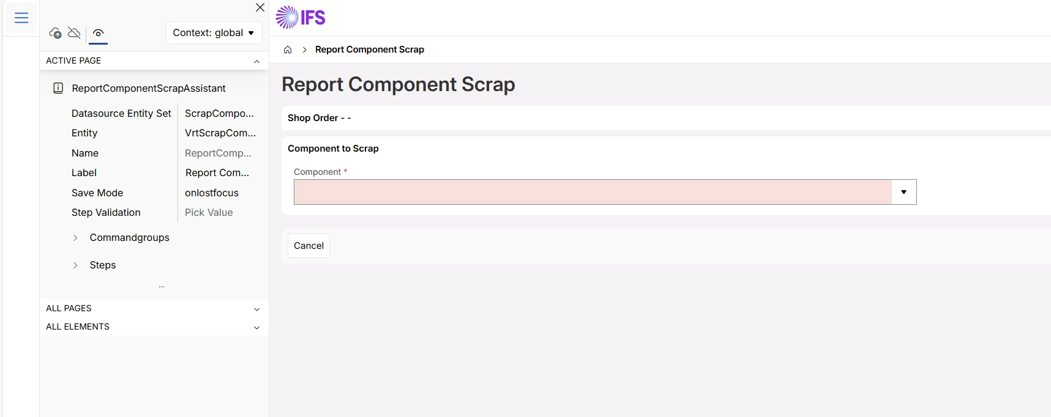The width and height of the screenshot is (1051, 417).
Task: Click the crossed-out cloud unpublish icon
Action: [74, 33]
